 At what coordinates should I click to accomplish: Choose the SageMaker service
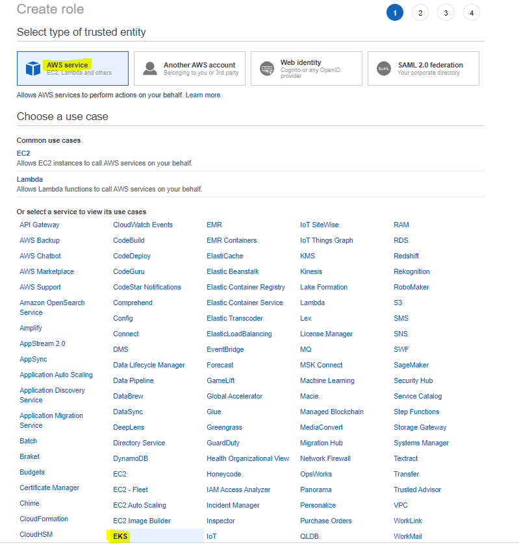pos(411,365)
